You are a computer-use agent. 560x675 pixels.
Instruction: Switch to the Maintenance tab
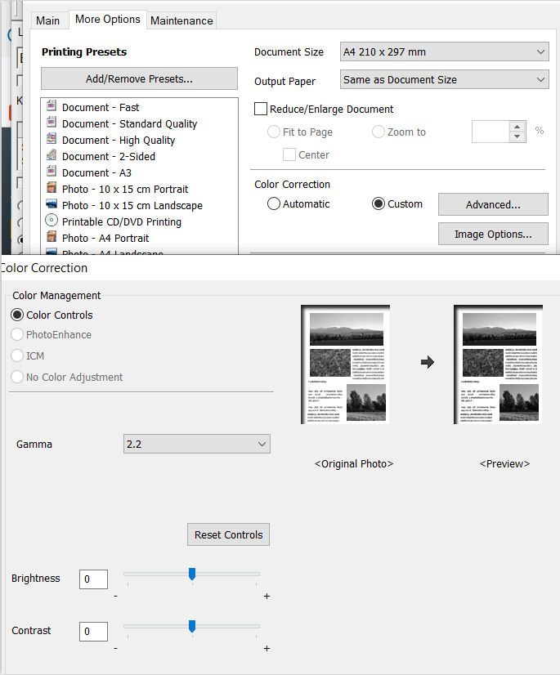[181, 20]
